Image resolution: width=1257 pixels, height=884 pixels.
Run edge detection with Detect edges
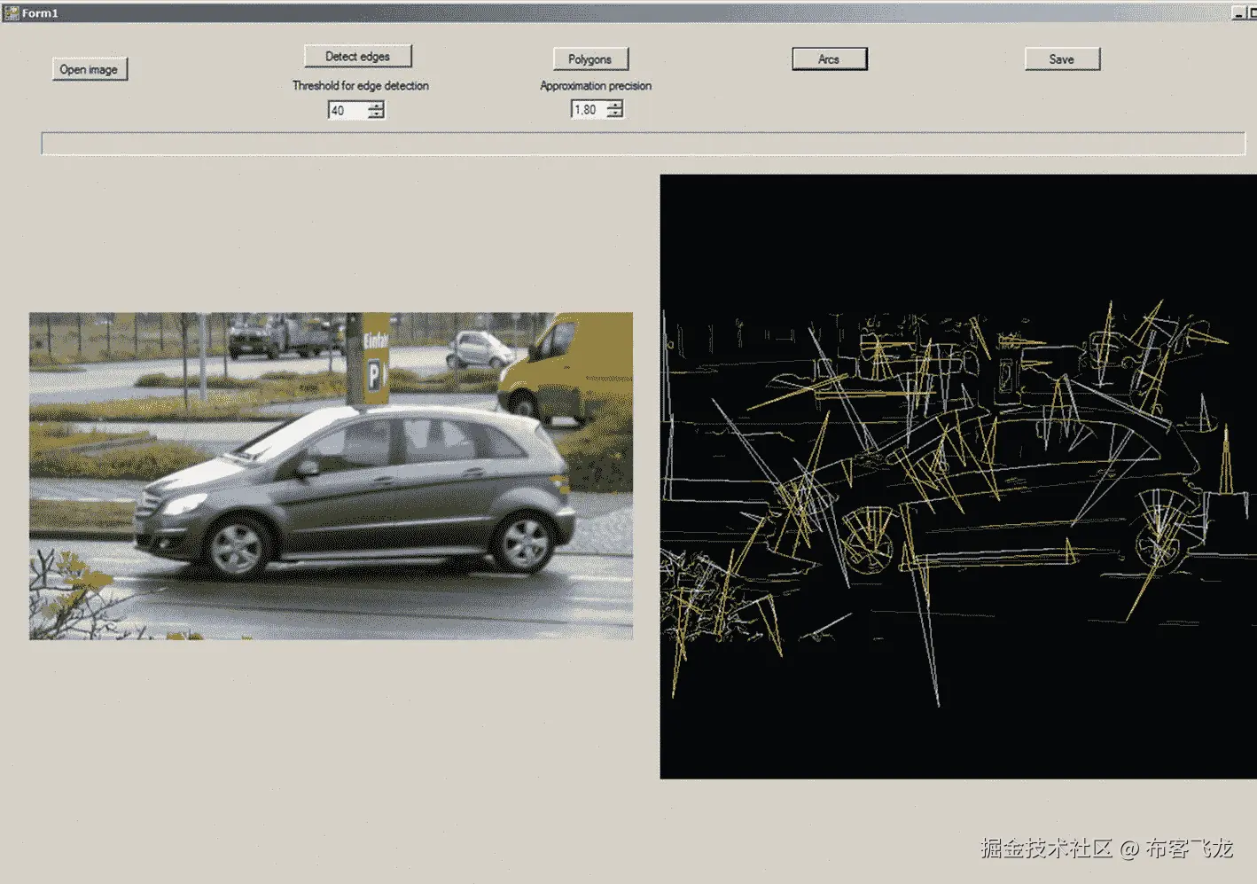pos(357,56)
